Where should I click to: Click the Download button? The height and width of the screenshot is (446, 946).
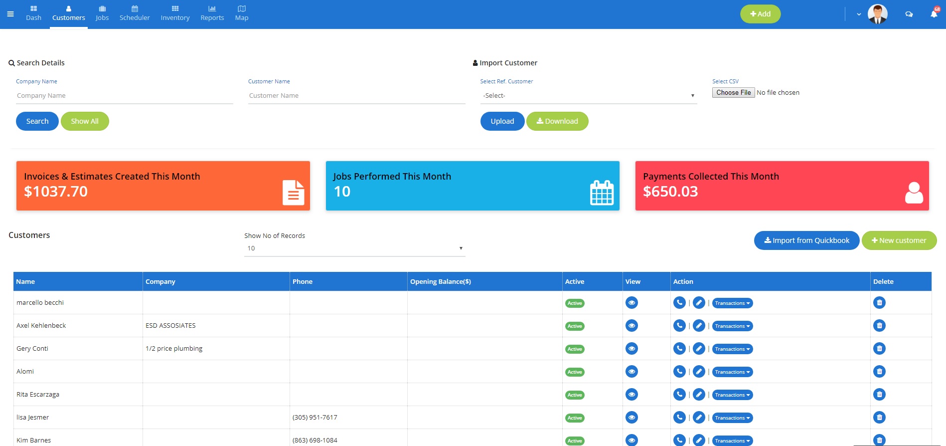(557, 121)
